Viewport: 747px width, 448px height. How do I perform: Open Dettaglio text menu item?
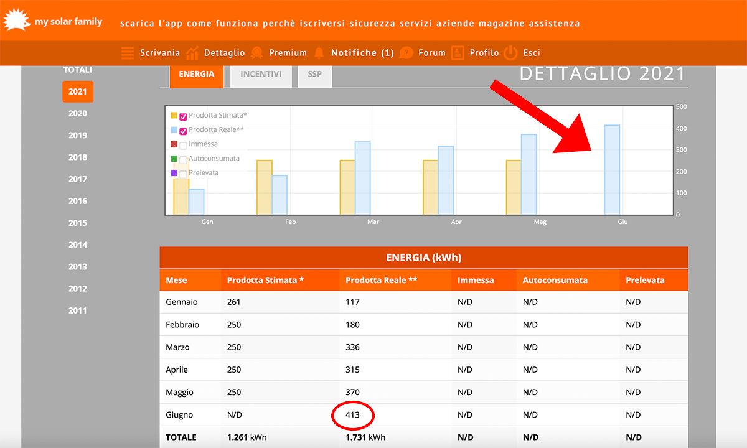point(225,53)
